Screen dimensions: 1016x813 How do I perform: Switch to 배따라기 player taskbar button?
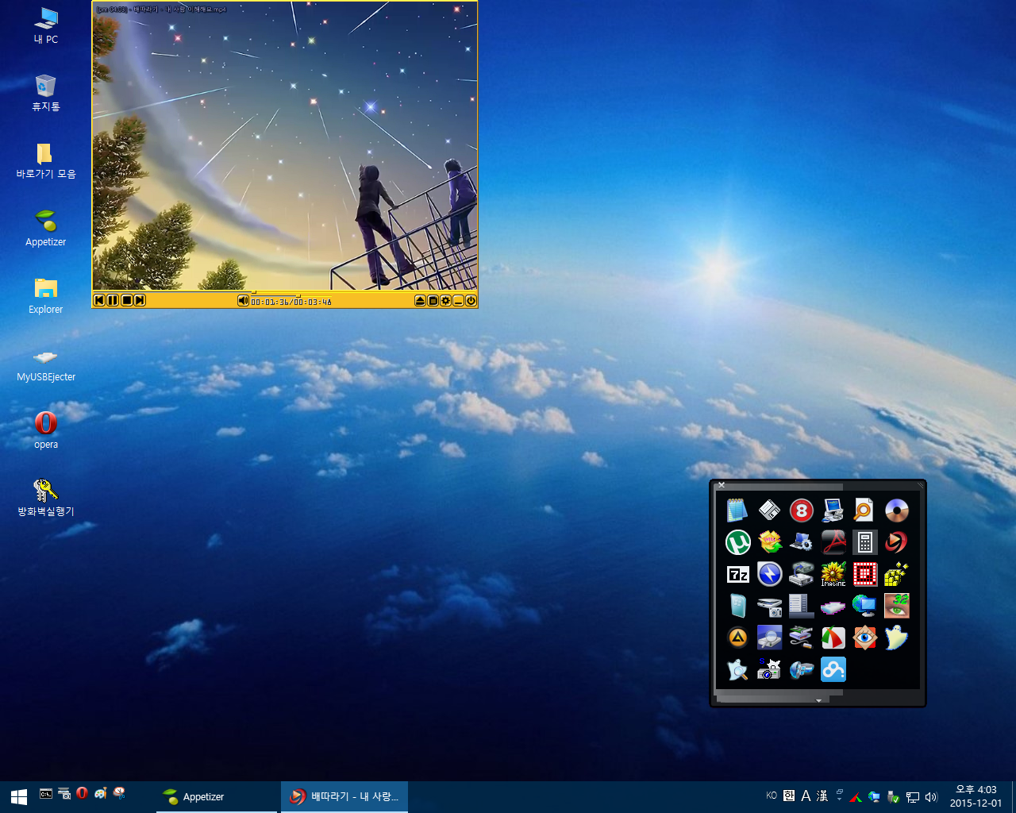tap(344, 796)
